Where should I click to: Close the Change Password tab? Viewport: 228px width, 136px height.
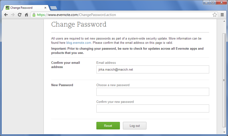click(46, 7)
